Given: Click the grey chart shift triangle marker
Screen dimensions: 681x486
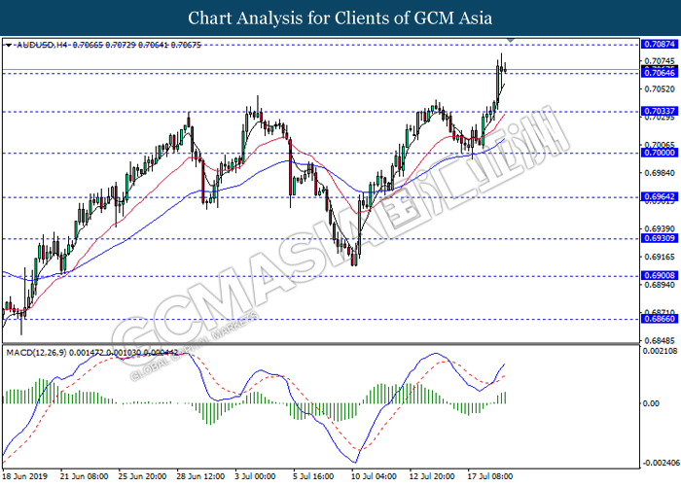Looking at the screenshot, I should pyautogui.click(x=511, y=41).
